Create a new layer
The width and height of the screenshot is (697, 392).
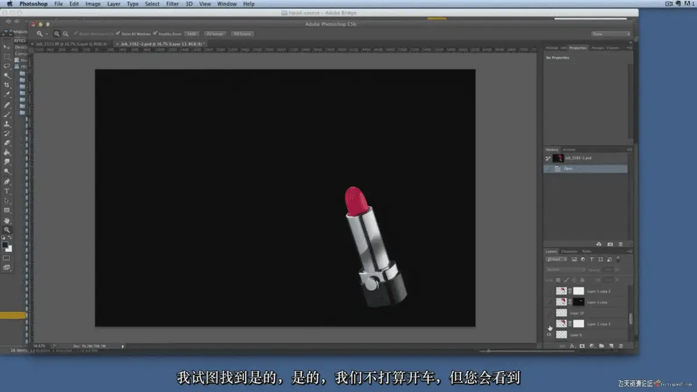610,346
